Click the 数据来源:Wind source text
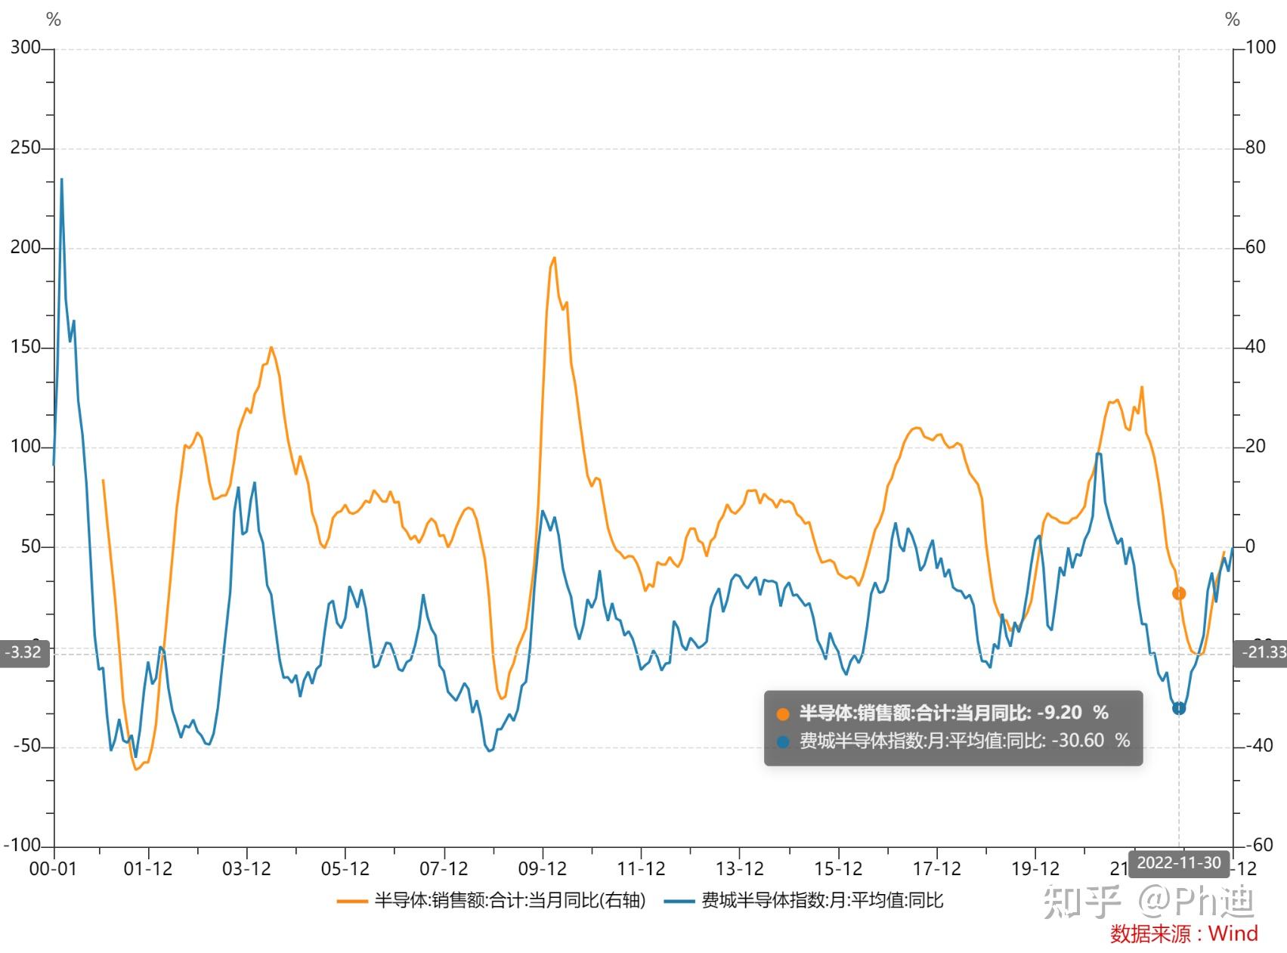The image size is (1287, 953). click(1184, 934)
